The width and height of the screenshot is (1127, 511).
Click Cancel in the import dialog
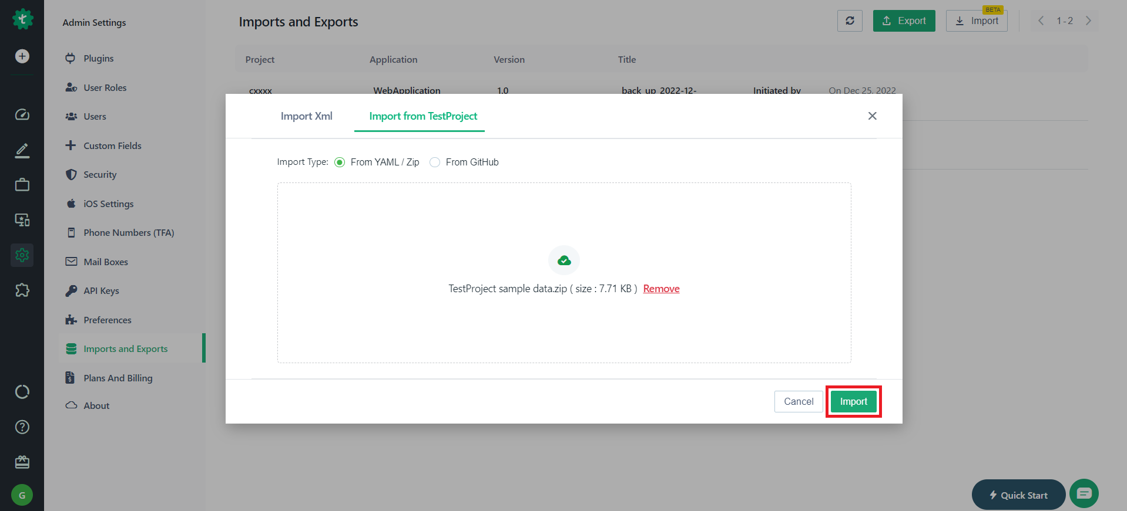click(799, 401)
